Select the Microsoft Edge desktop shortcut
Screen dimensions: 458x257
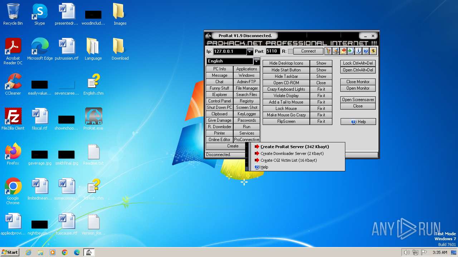click(x=40, y=50)
